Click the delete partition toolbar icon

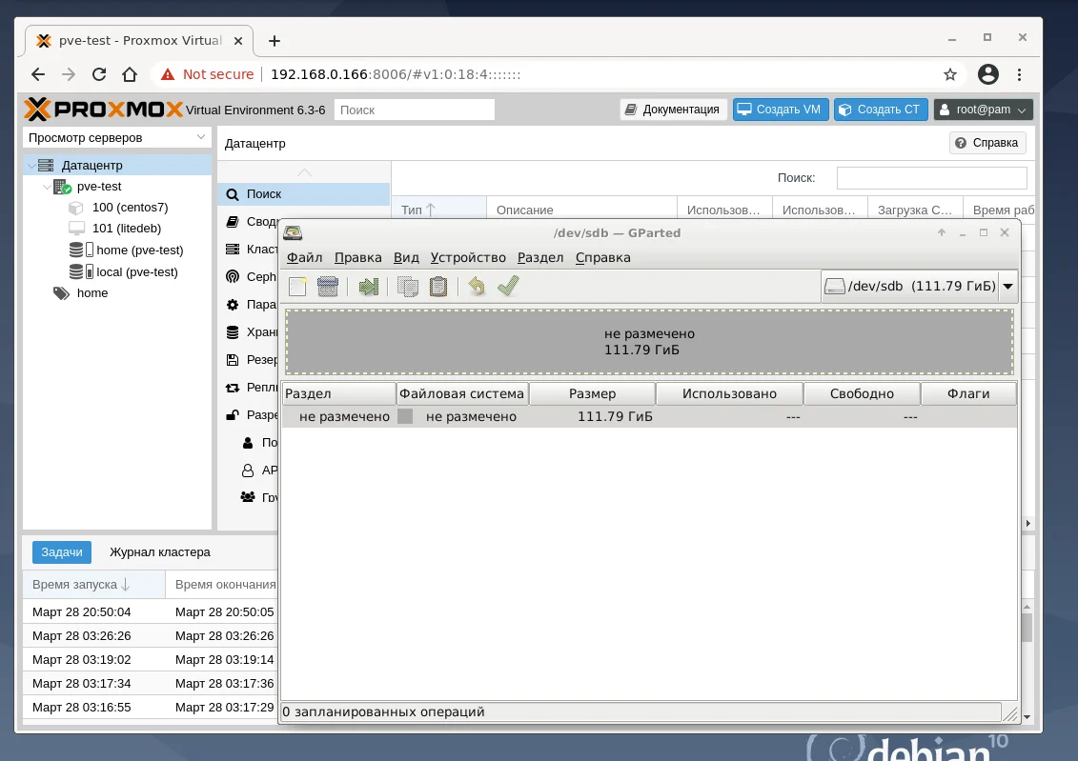[x=328, y=287]
